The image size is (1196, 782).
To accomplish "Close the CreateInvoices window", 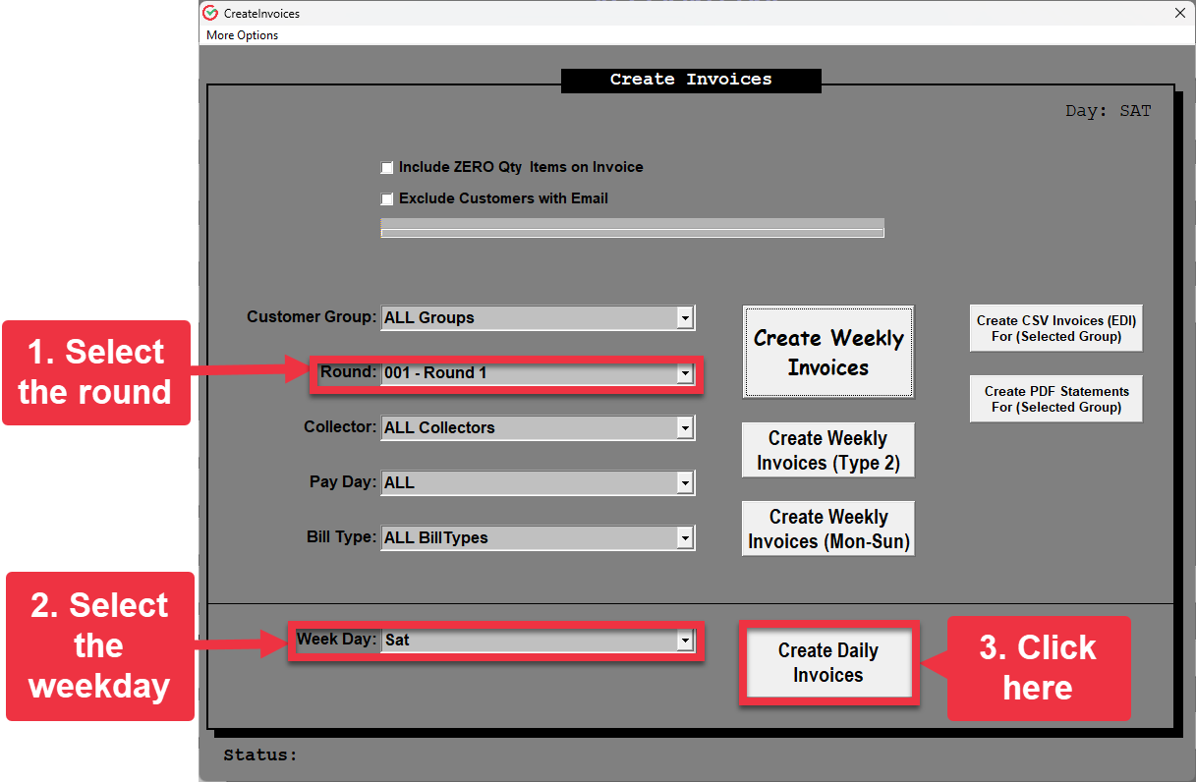I will 1180,14.
